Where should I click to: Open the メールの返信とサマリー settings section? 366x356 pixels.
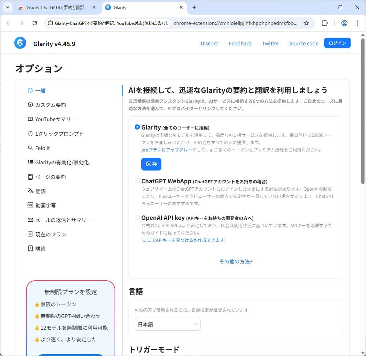[63, 220]
